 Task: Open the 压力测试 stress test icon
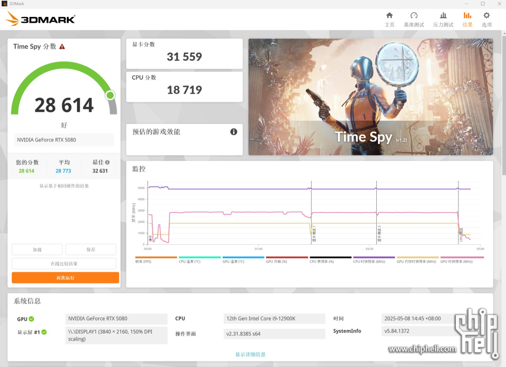[443, 15]
